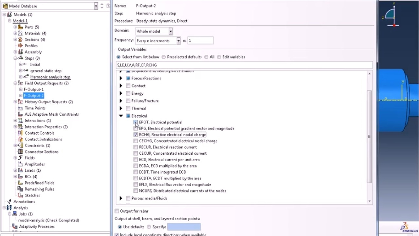The height and width of the screenshot is (236, 419).
Task: Select Harmonic analysis step in tree
Action: (50, 77)
